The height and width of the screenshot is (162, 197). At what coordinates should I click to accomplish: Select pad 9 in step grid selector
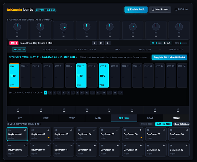(82, 93)
